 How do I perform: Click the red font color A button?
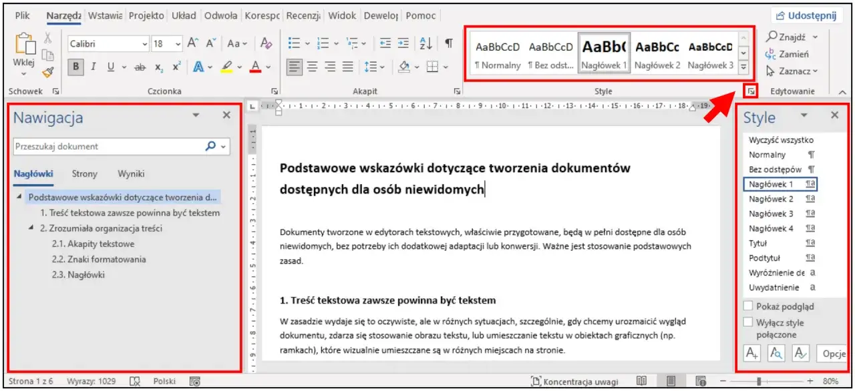255,67
